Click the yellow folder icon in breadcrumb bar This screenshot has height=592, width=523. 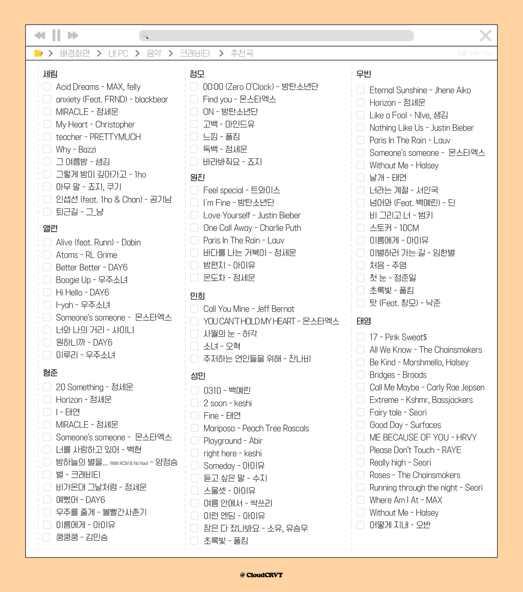tap(38, 53)
